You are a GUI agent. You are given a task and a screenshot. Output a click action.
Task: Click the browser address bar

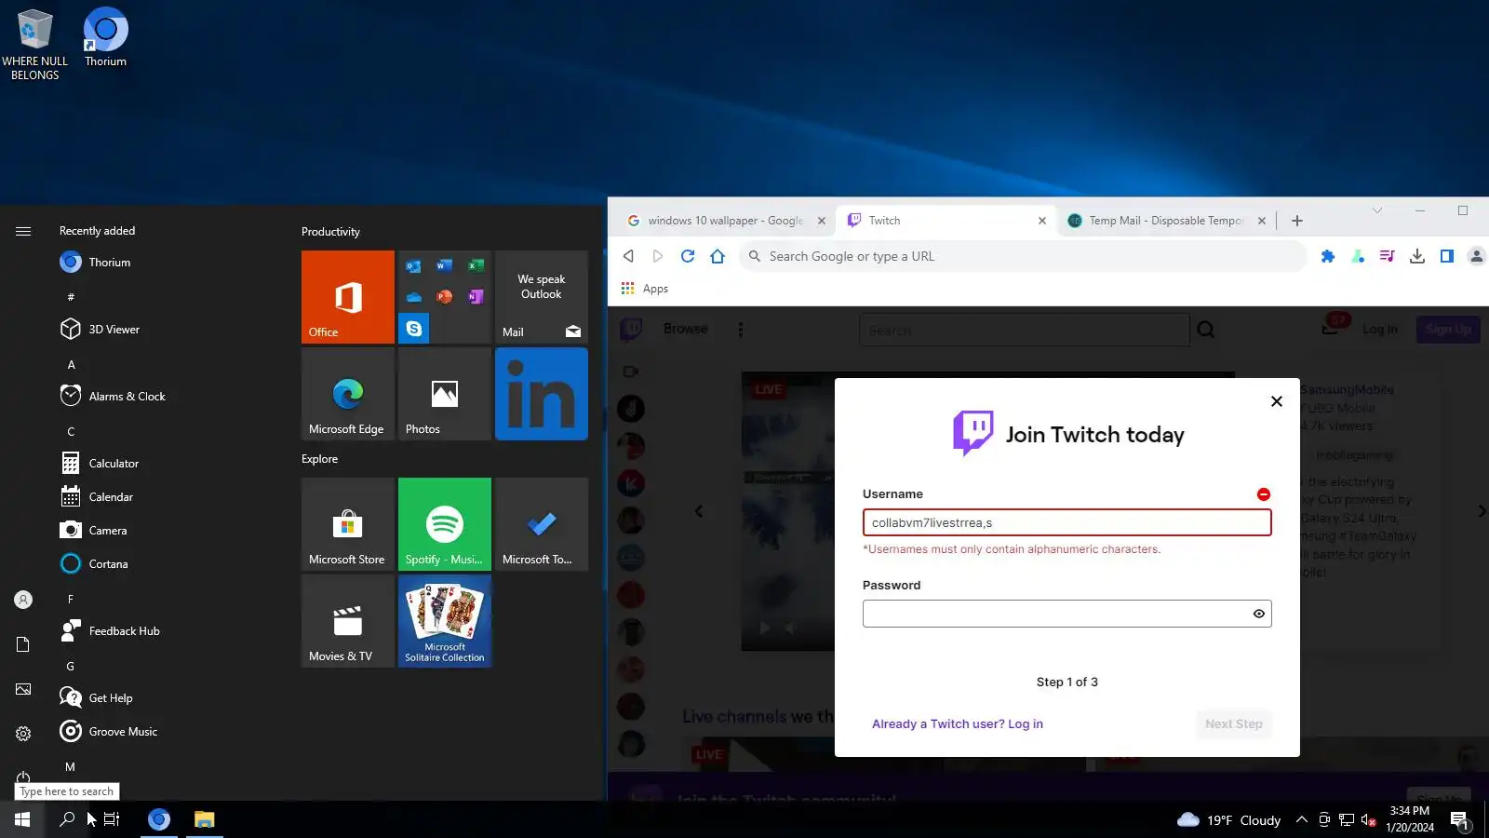click(1024, 256)
